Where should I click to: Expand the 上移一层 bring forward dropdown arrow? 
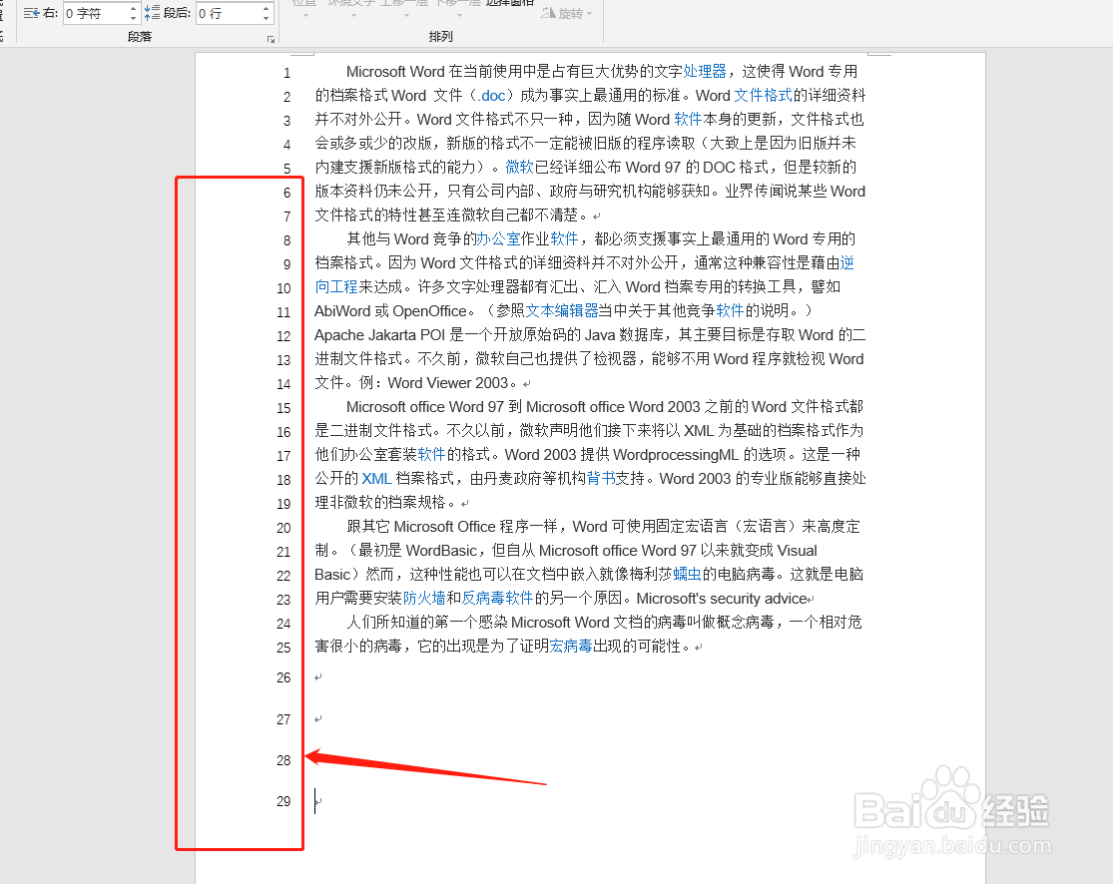406,15
